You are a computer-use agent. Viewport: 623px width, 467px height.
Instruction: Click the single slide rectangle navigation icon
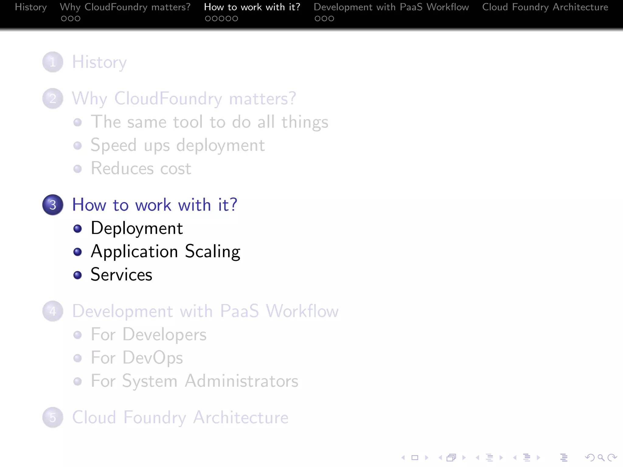tap(415, 458)
